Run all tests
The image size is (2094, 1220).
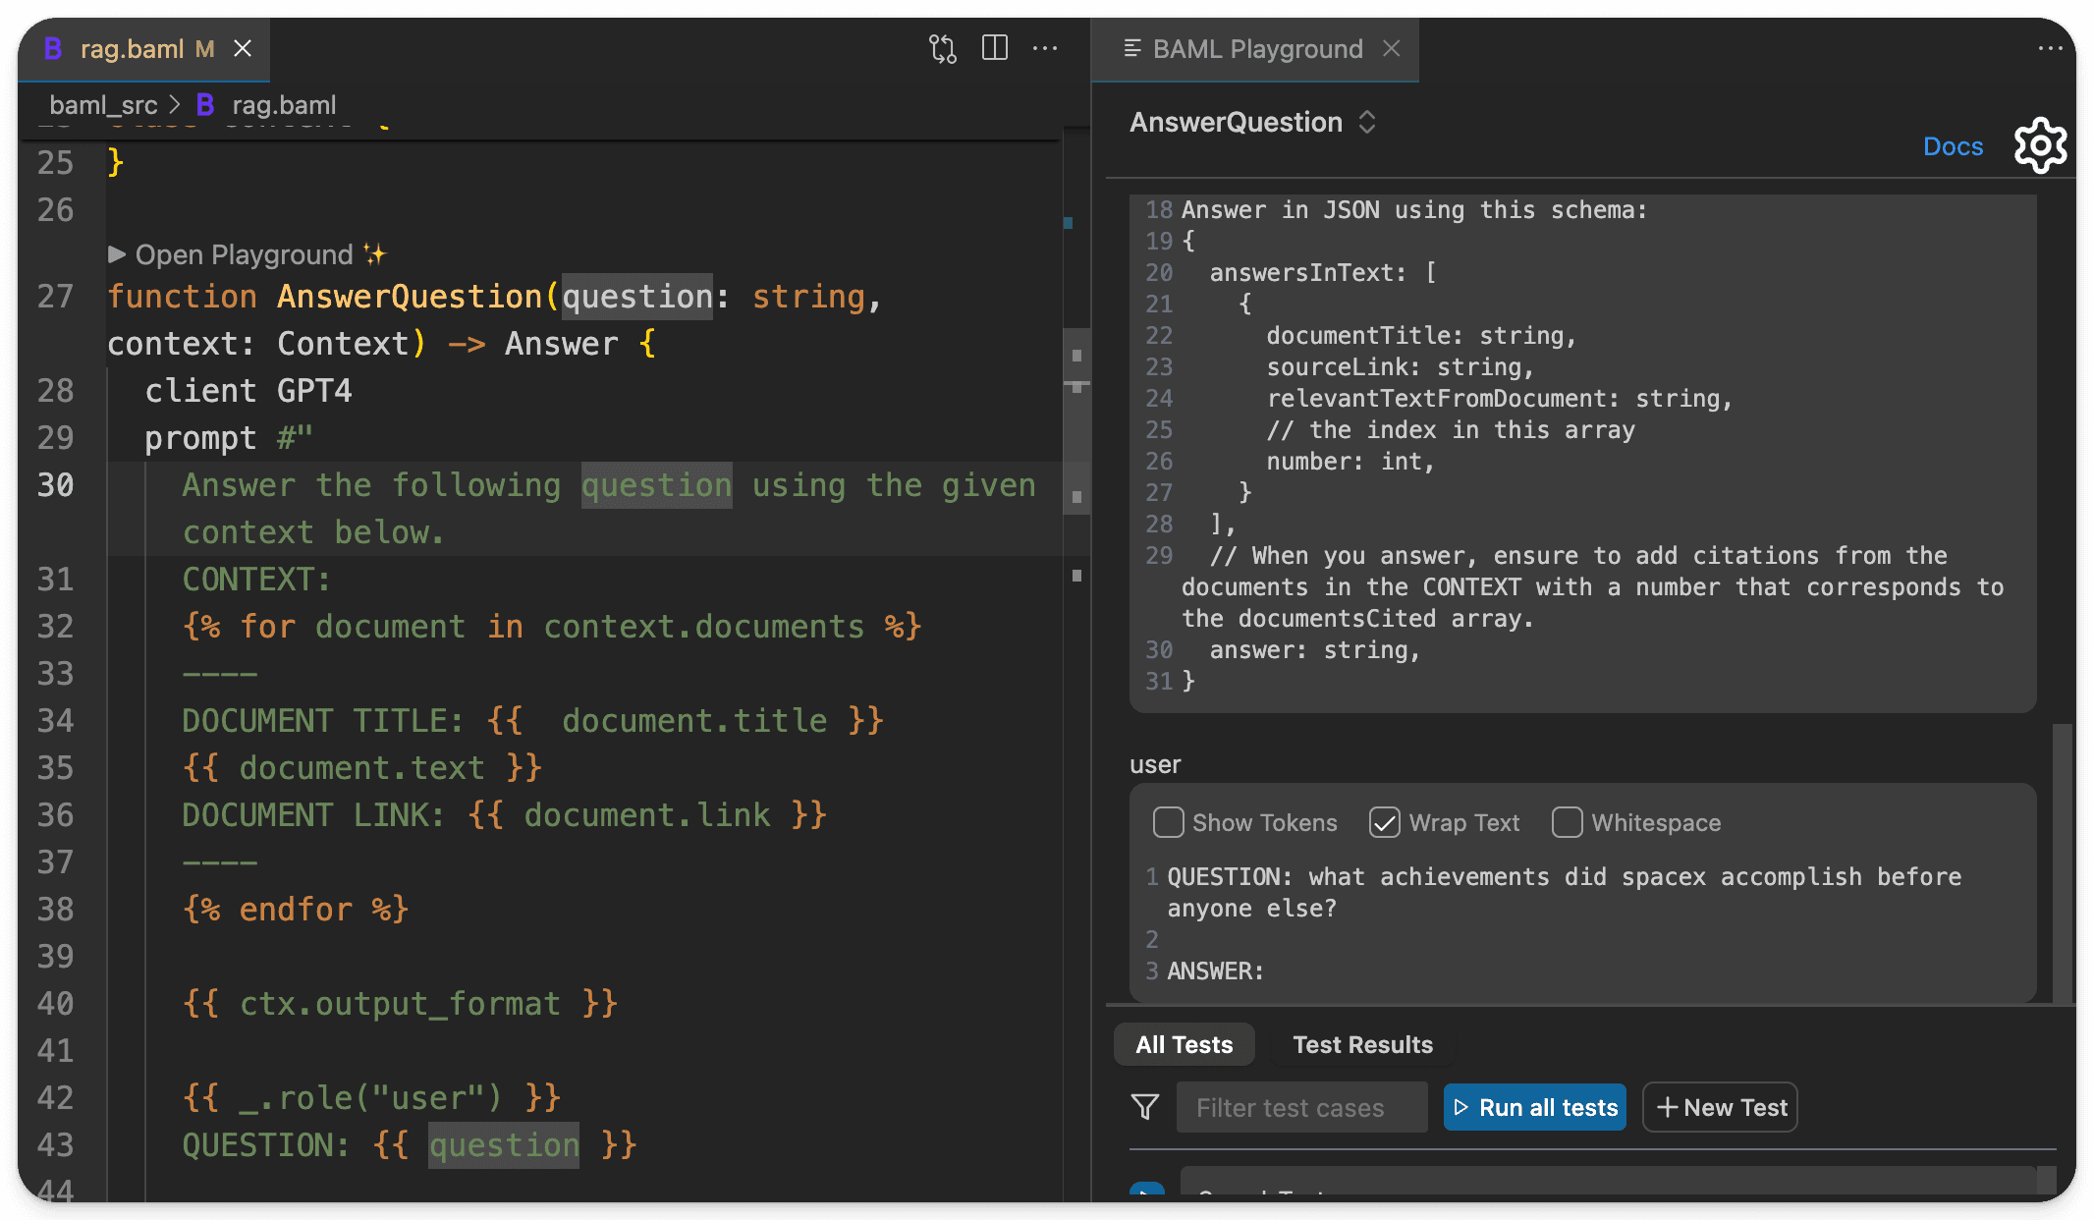coord(1534,1107)
